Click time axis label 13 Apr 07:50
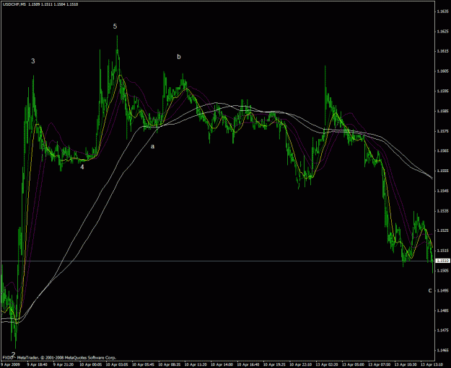451x368 pixels. 380,364
